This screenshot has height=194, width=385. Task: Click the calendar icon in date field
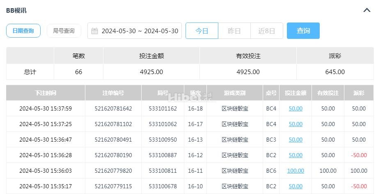point(94,31)
